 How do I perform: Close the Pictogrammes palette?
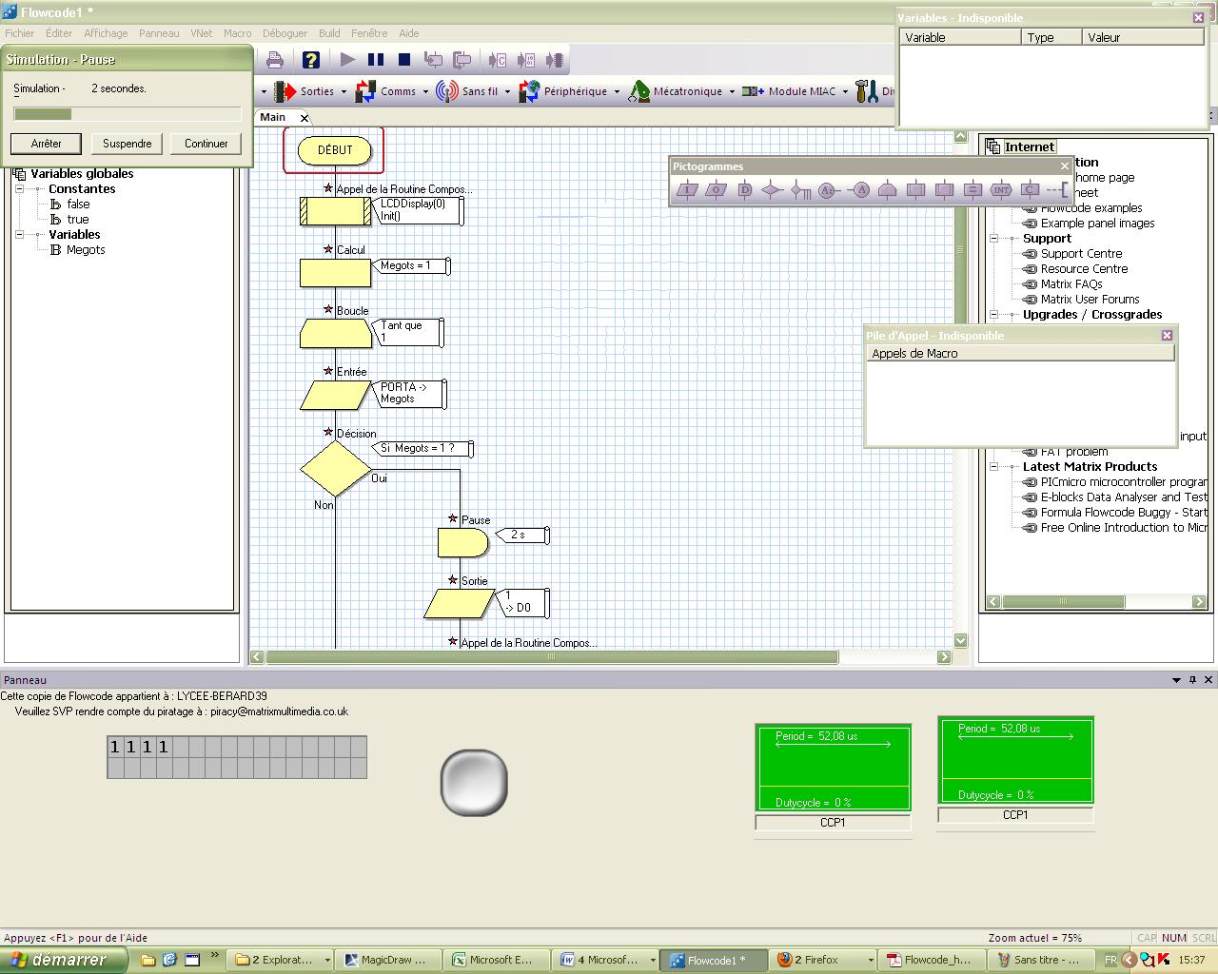point(1065,166)
